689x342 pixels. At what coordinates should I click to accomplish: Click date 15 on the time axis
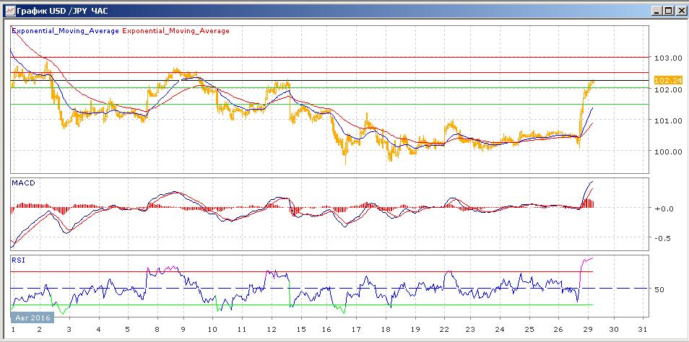(300, 330)
